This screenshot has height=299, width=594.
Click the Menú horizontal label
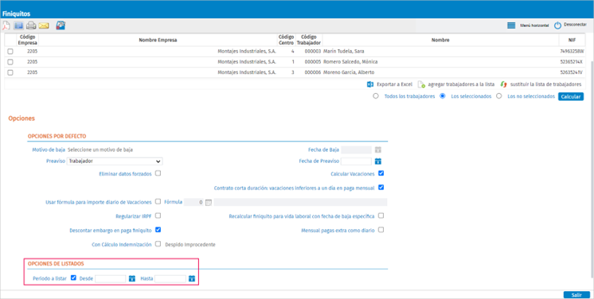pos(534,25)
